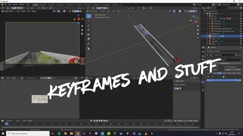
Task: Adjust the Influence slider
Action: (222, 80)
